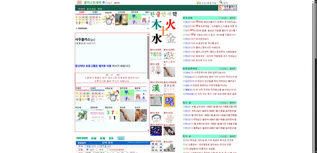Click the 당사주 thumbnail in lower grid
This screenshot has height=153, width=317.
coord(141,115)
